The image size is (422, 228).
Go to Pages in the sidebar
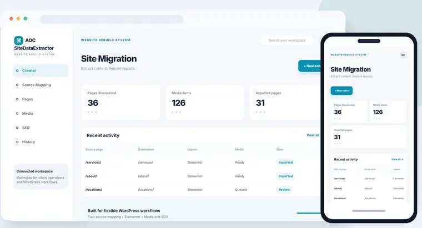27,99
